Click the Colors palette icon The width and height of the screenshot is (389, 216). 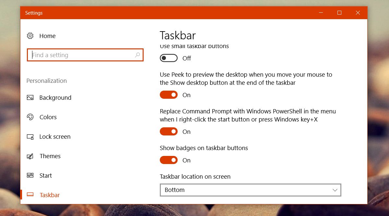[30, 117]
